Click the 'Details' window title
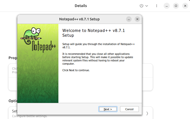 coord(81,6)
